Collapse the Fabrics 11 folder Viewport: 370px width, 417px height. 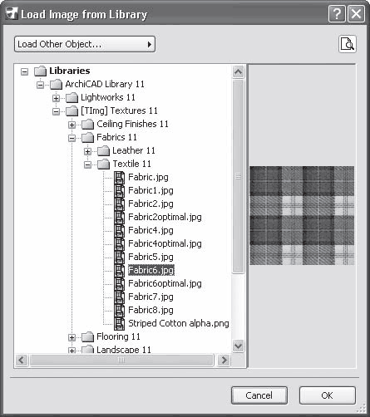pyautogui.click(x=72, y=138)
